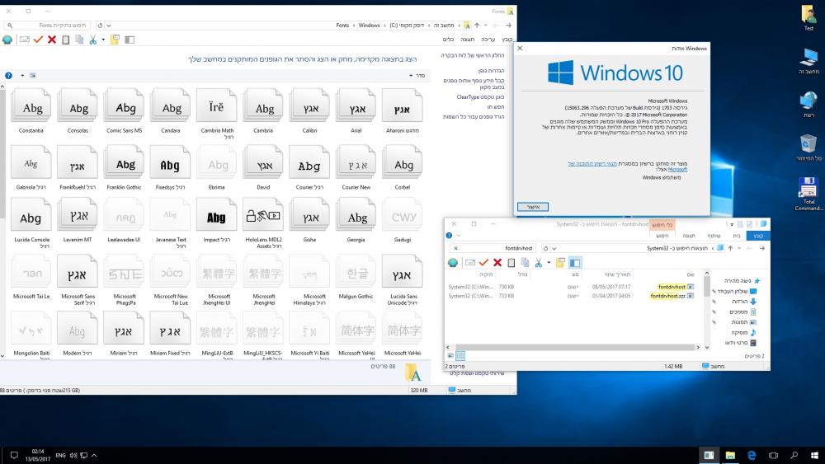Open the action center notification icon
The height and width of the screenshot is (464, 825).
coord(14,455)
